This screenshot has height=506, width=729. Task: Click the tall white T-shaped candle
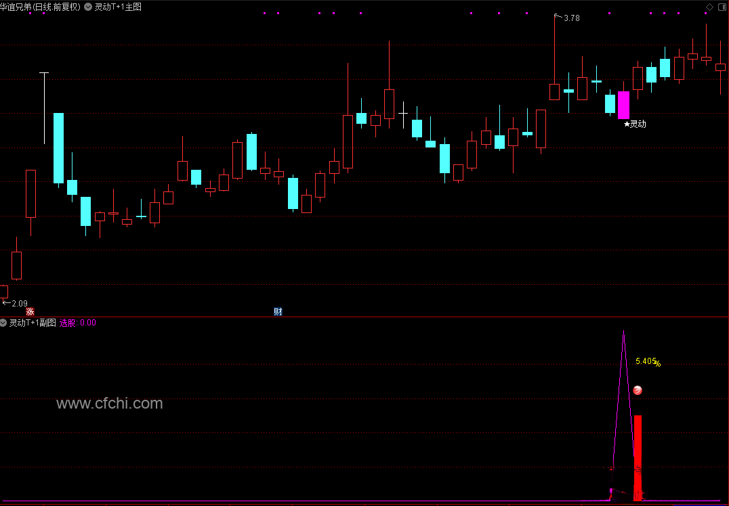[x=44, y=108]
